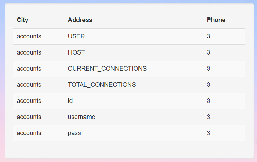Click accounts in the CURRENT_CONNECTIONS row
257x162 pixels.
pyautogui.click(x=29, y=69)
